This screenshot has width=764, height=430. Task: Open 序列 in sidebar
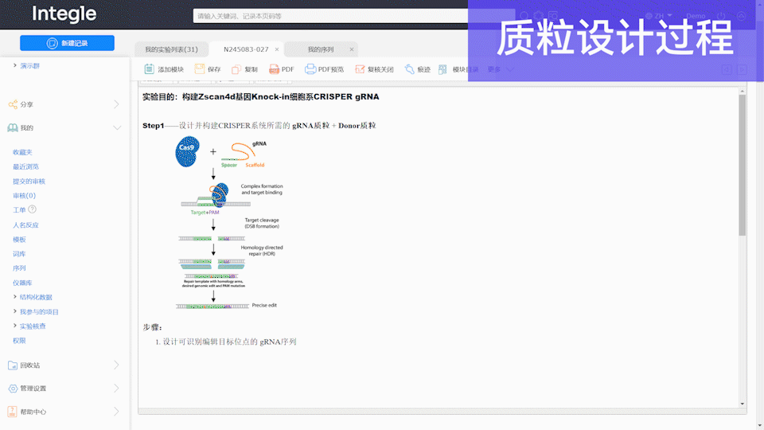[x=19, y=268]
